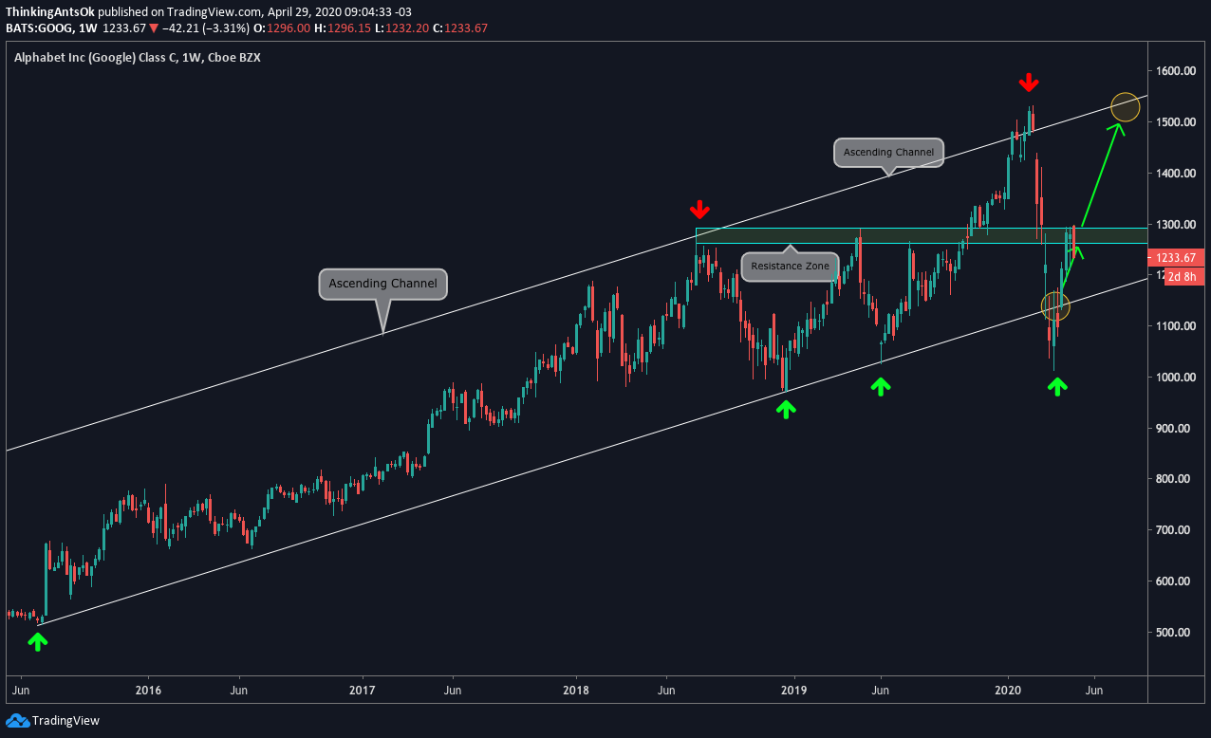The width and height of the screenshot is (1211, 738).
Task: Click the 1100.00 price axis label
Action: (x=1174, y=326)
